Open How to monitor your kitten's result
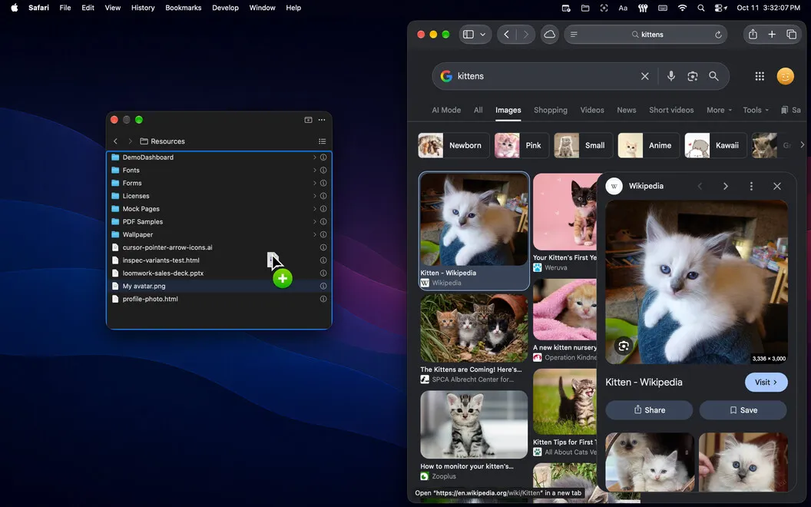This screenshot has height=507, width=811. (474, 424)
